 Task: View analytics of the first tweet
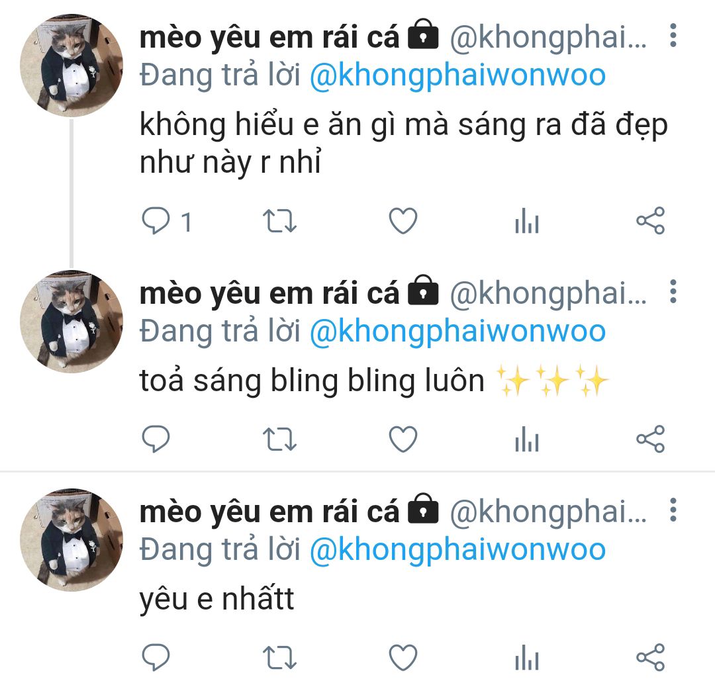pos(527,221)
